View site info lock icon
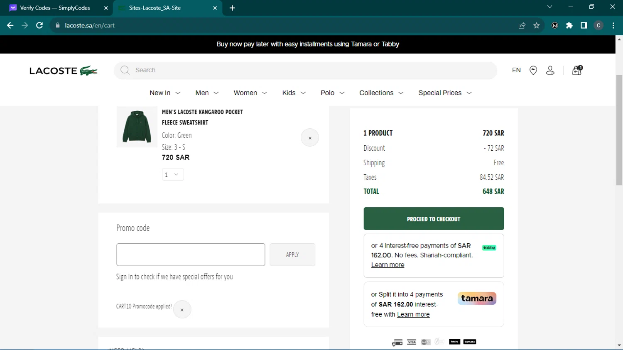This screenshot has height=350, width=623. (x=58, y=25)
